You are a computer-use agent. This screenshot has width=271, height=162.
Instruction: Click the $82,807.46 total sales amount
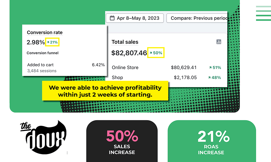pos(129,53)
